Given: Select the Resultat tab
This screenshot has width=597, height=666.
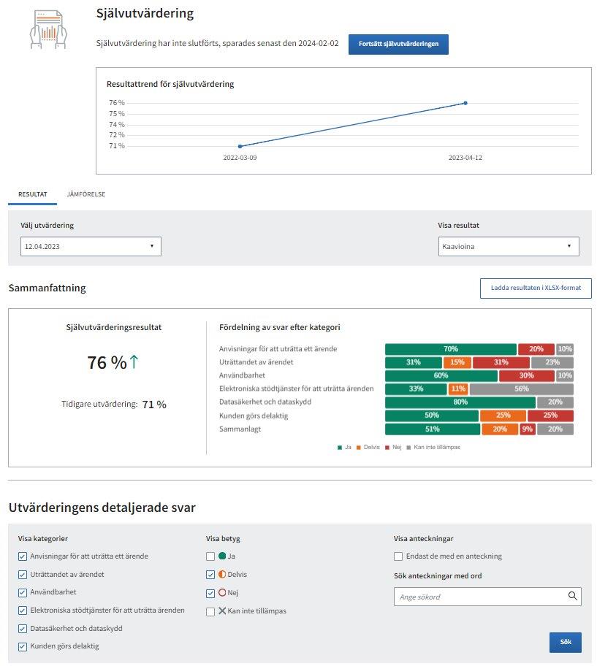Looking at the screenshot, I should pos(33,195).
